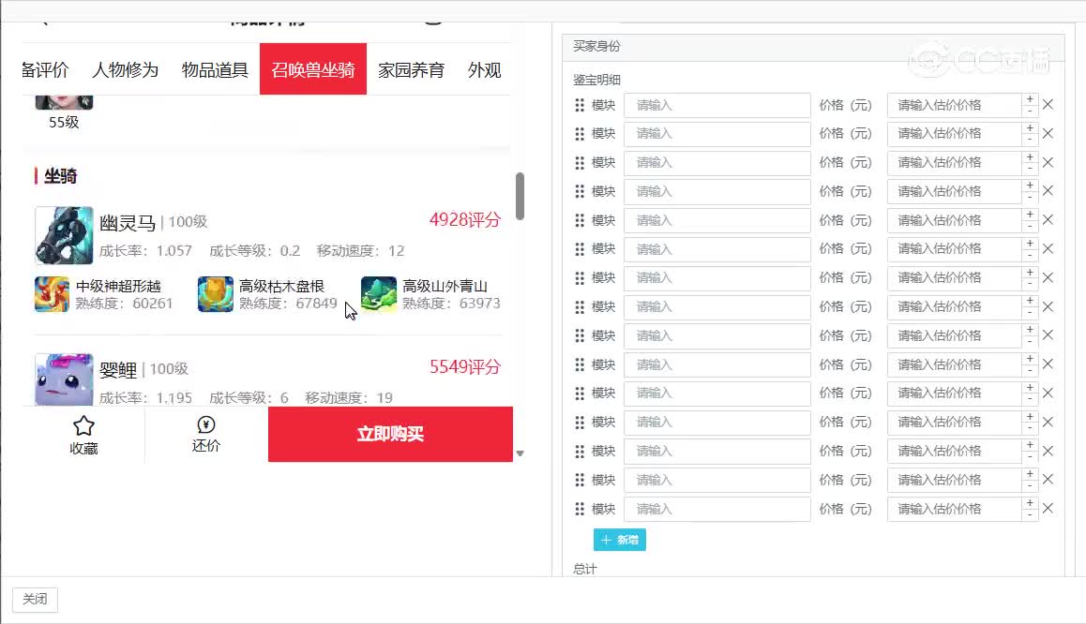Decrease price in second row stepper

point(1030,140)
